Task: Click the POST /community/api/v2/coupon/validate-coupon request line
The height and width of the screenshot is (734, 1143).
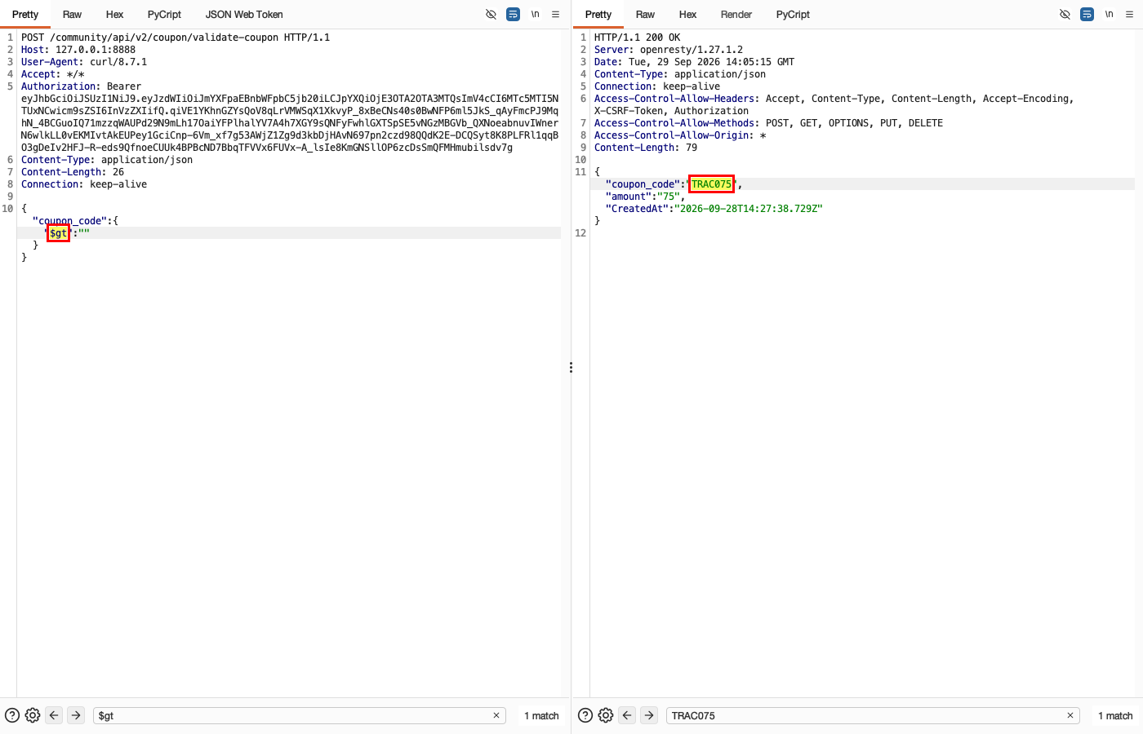Action: tap(176, 38)
